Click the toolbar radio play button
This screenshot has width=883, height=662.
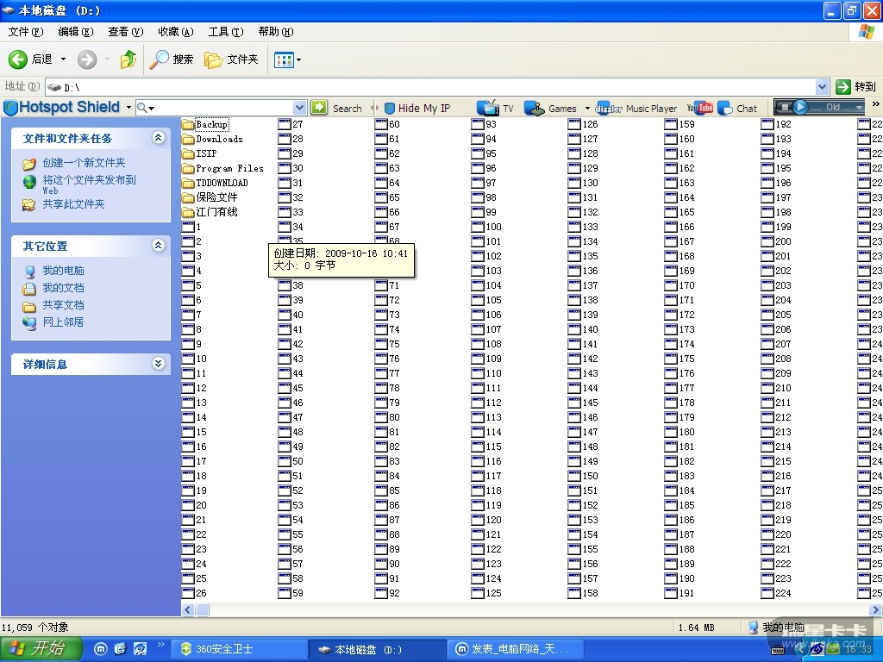(x=799, y=106)
